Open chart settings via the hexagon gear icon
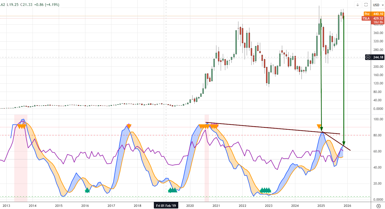The image size is (385, 209). [x=379, y=206]
